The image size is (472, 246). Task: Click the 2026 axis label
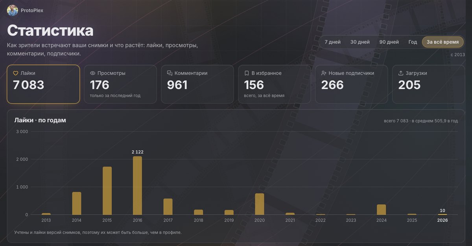coord(442,220)
